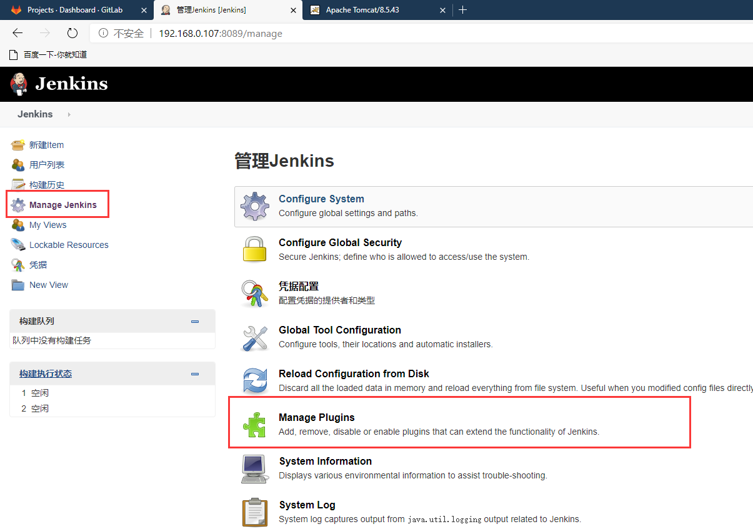Click executor 2 空闲 row

point(112,408)
